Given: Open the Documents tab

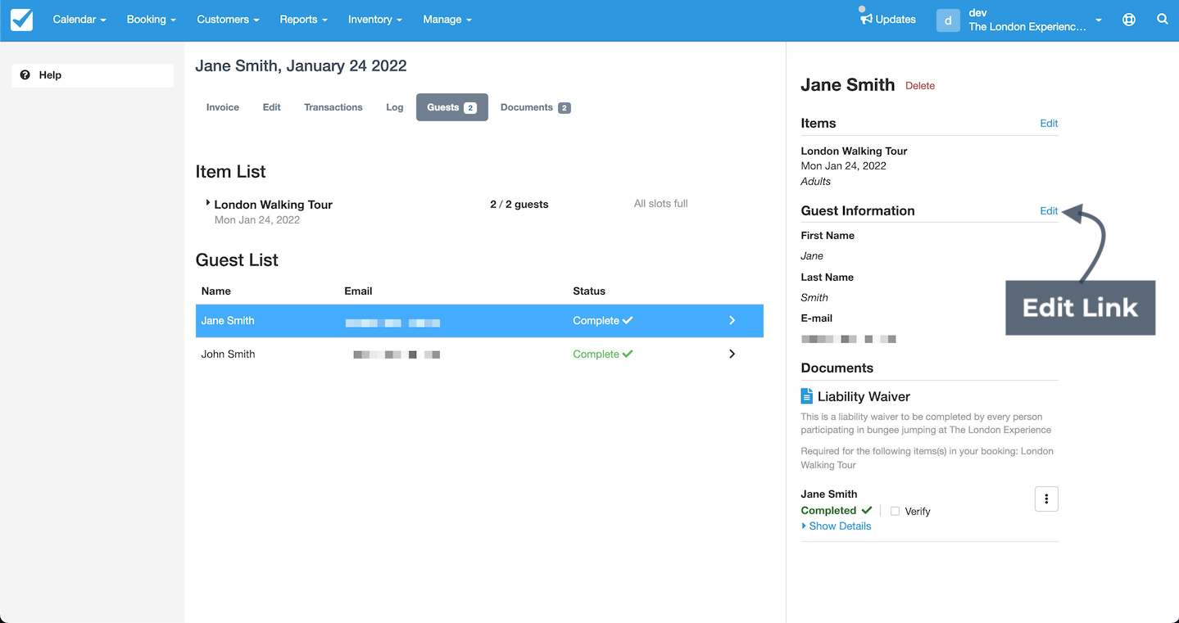Looking at the screenshot, I should point(535,107).
